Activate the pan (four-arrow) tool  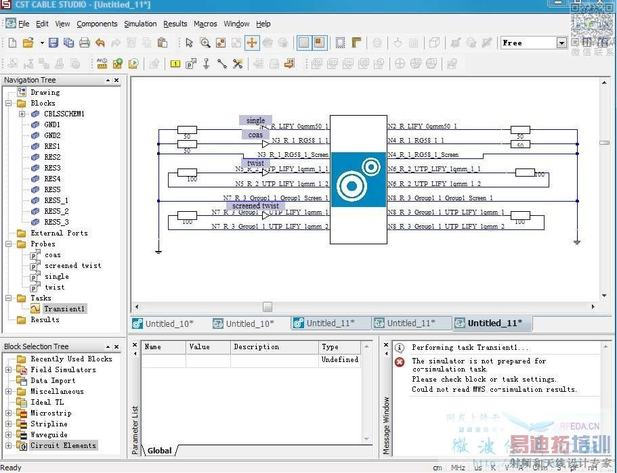(x=252, y=43)
